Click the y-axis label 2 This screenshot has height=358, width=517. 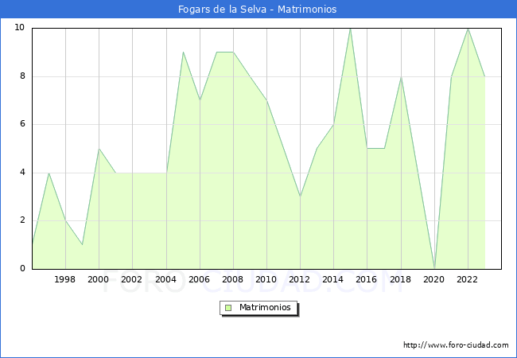pyautogui.click(x=22, y=220)
